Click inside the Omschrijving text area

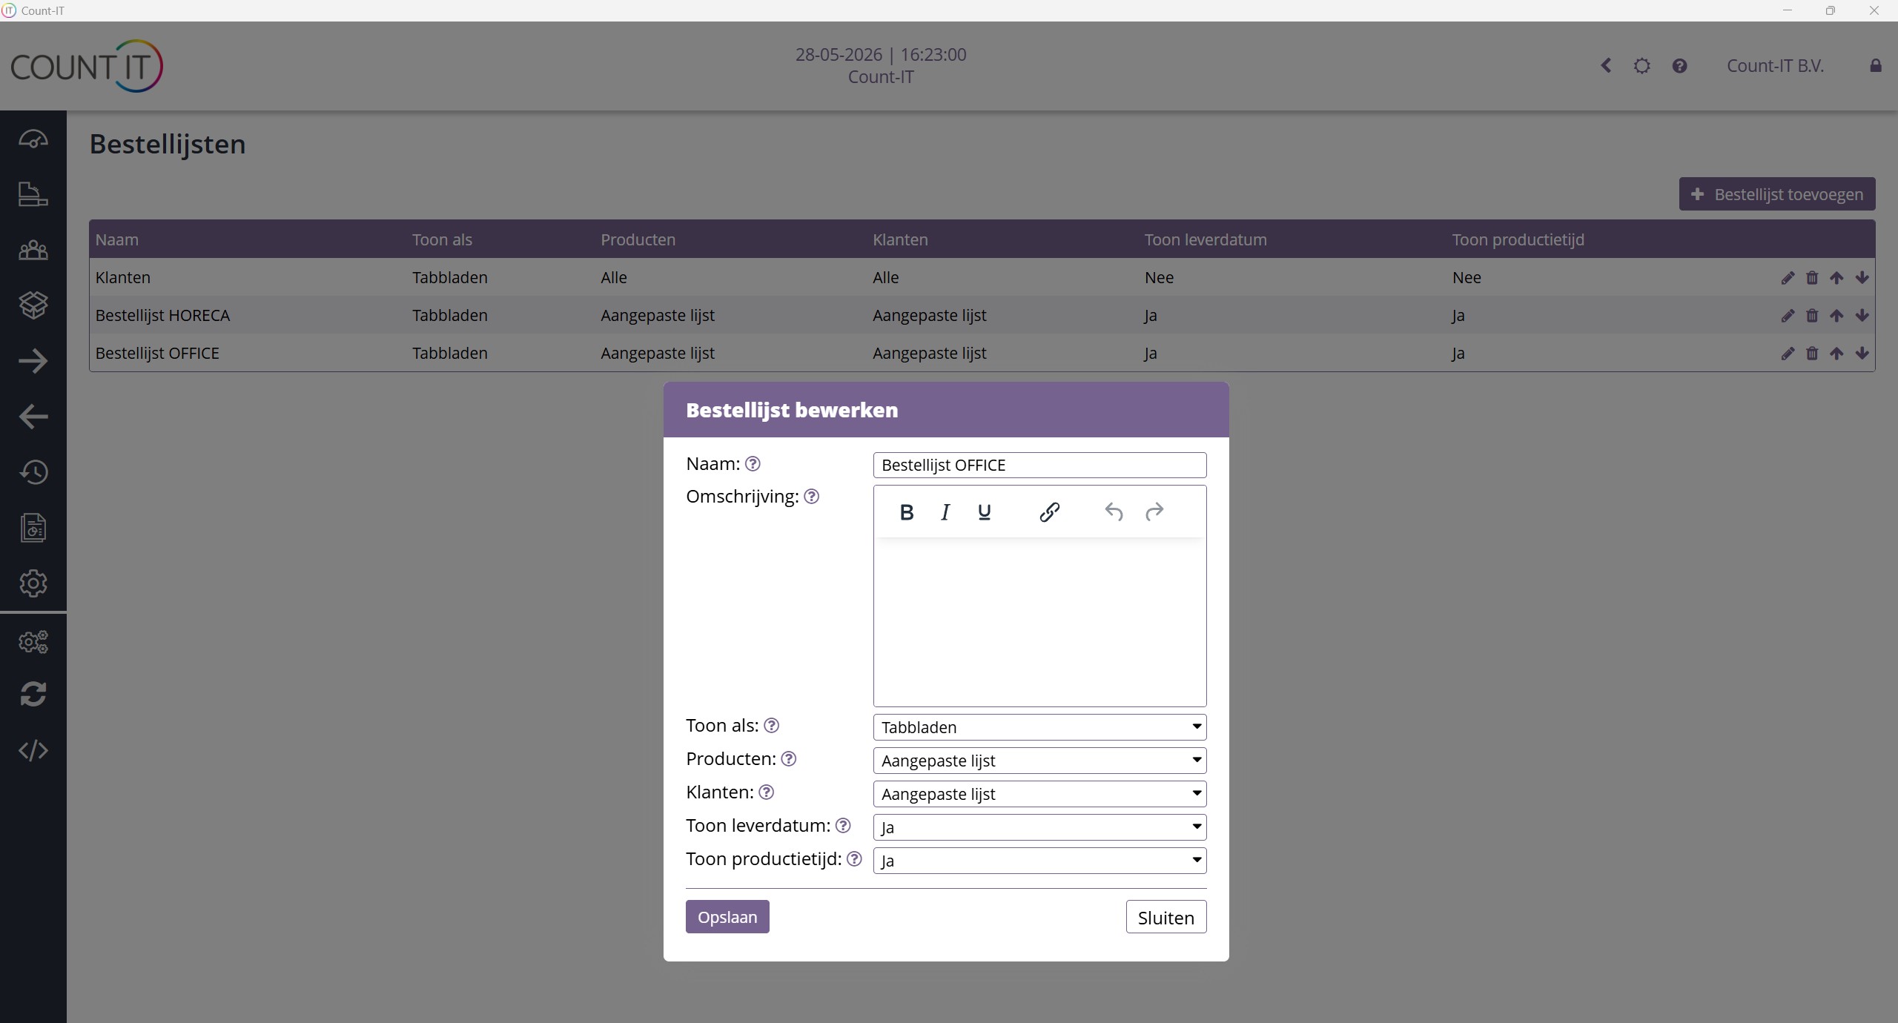(x=1039, y=621)
